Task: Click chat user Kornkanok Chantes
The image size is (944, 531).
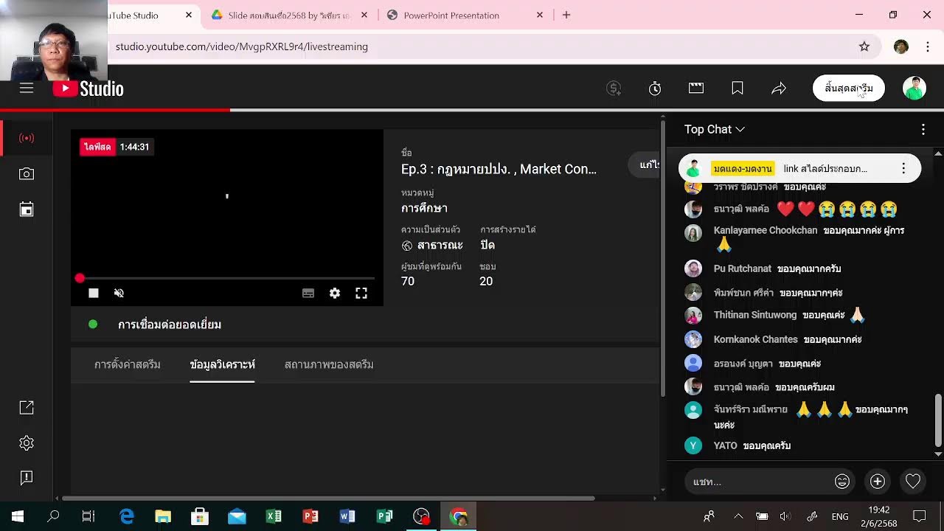Action: point(755,339)
